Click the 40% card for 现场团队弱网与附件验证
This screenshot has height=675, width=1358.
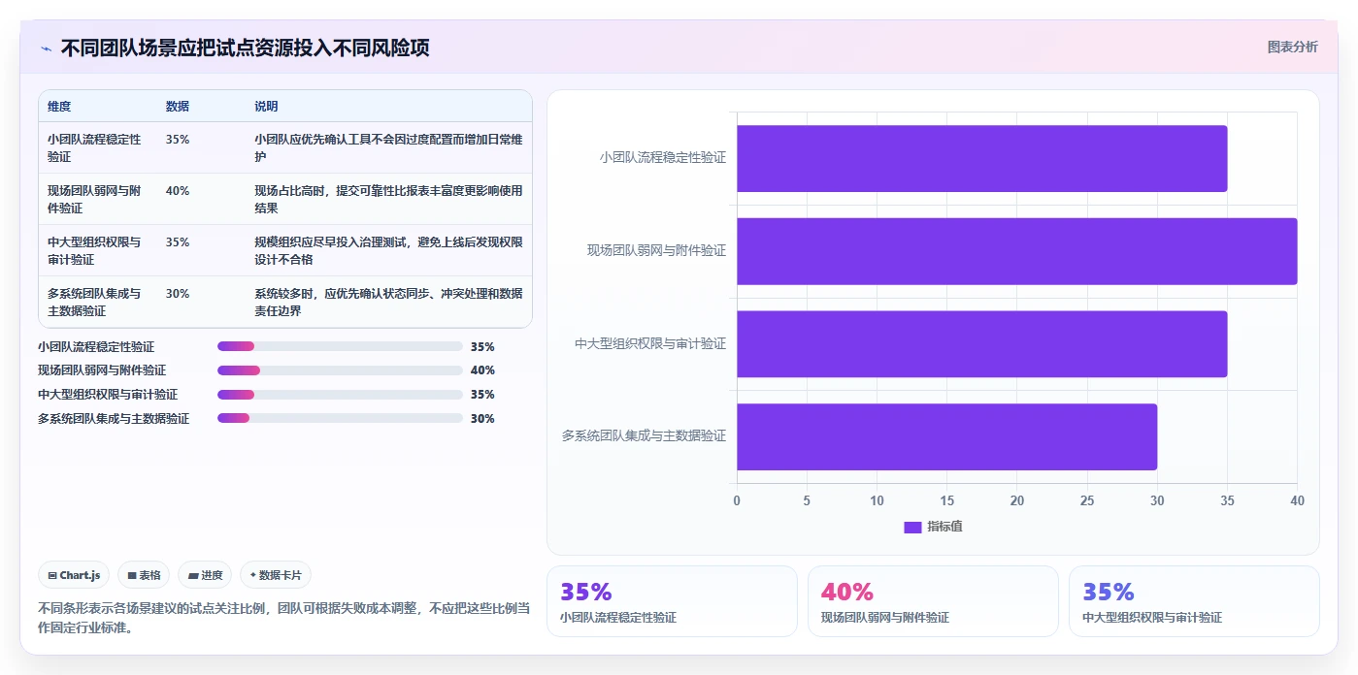pos(933,601)
